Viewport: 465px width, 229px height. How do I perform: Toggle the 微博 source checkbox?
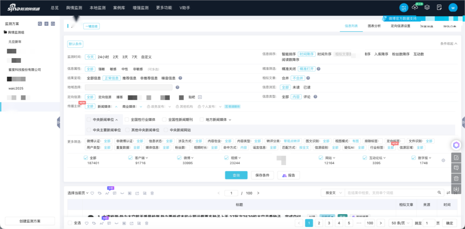pyautogui.click(x=180, y=158)
